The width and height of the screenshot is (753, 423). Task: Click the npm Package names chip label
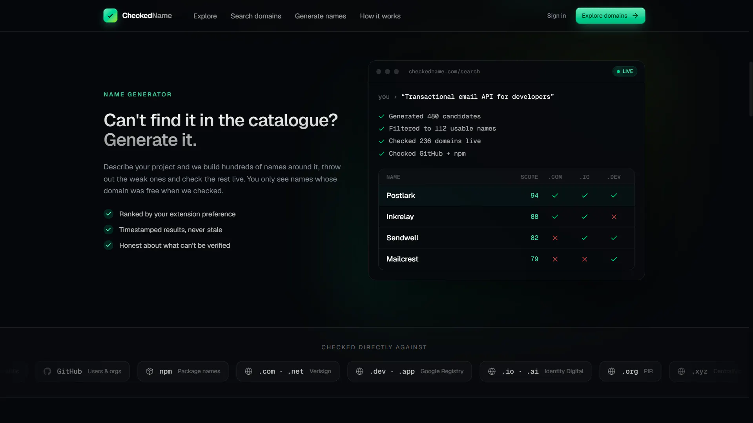(x=190, y=371)
